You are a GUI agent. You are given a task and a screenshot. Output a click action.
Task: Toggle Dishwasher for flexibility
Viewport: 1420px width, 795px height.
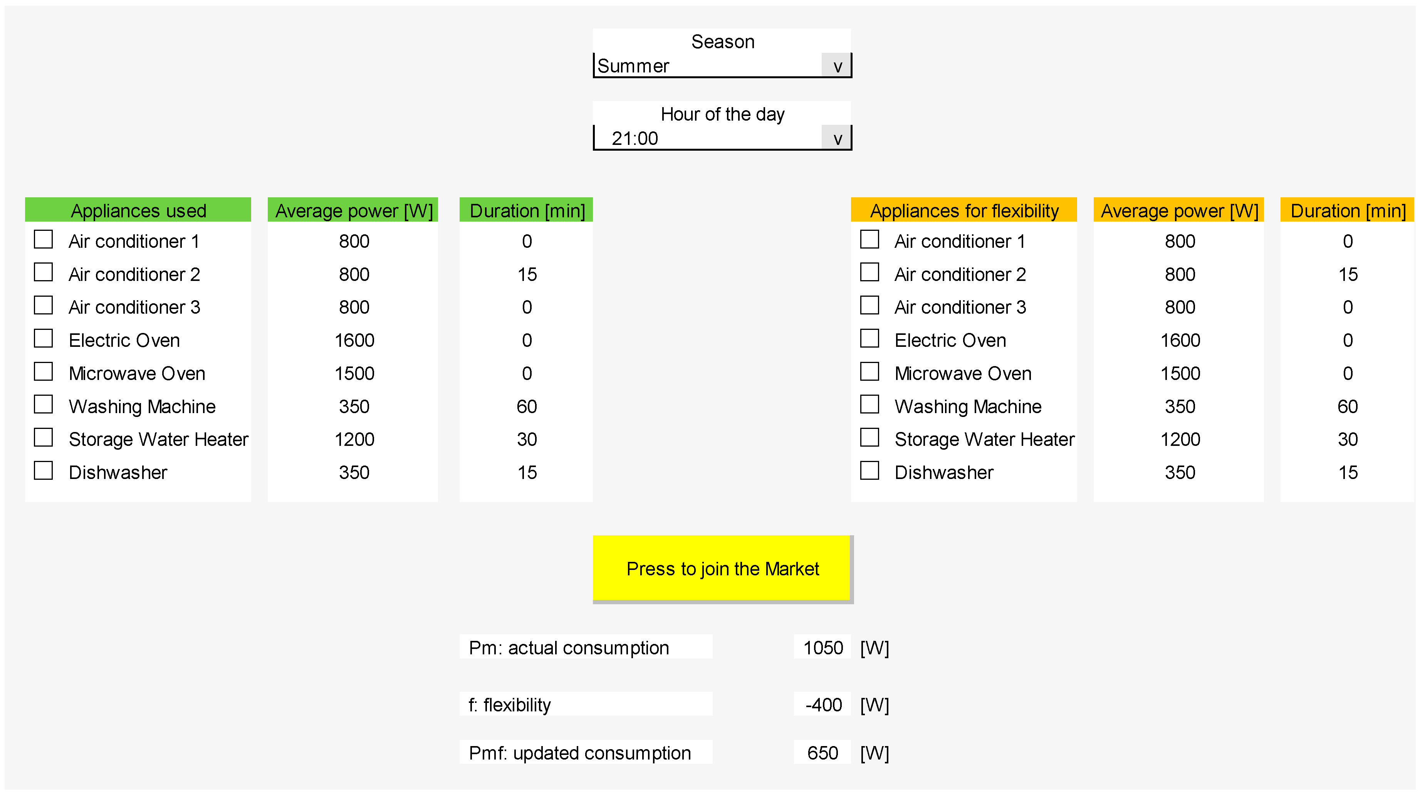pyautogui.click(x=869, y=471)
